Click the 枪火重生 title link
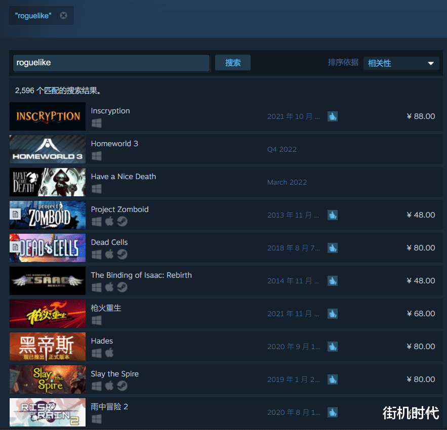The height and width of the screenshot is (430, 447). pos(106,308)
